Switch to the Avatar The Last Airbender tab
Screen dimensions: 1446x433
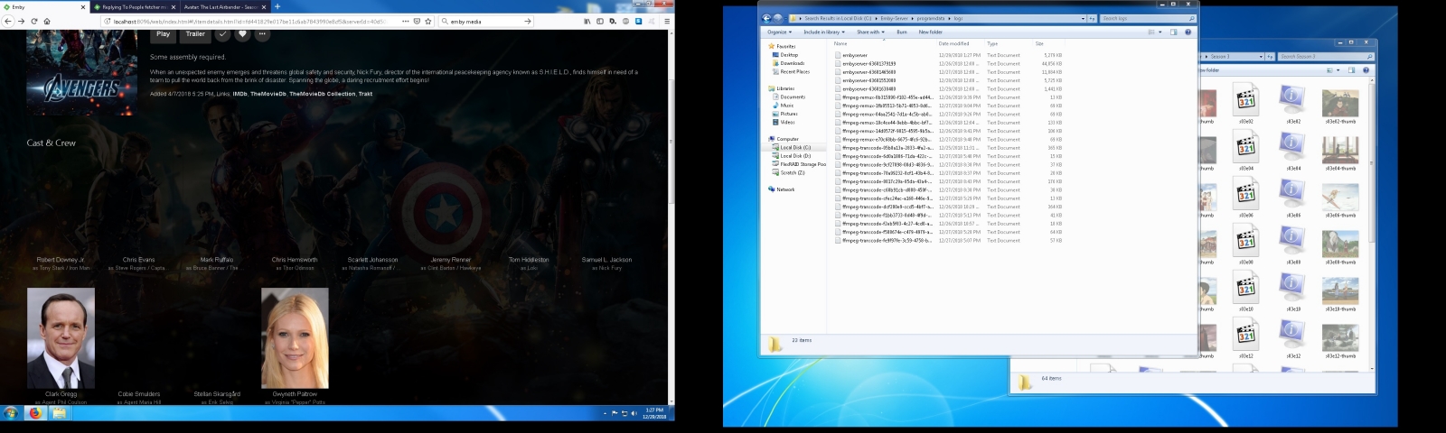(221, 6)
